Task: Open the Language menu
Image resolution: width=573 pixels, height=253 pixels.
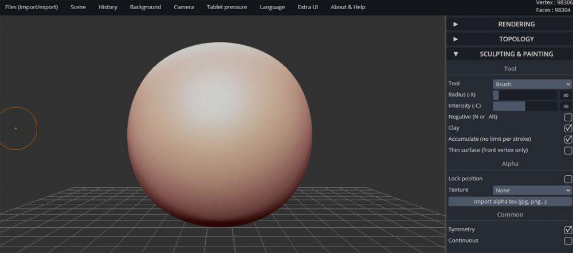Action: pyautogui.click(x=272, y=7)
